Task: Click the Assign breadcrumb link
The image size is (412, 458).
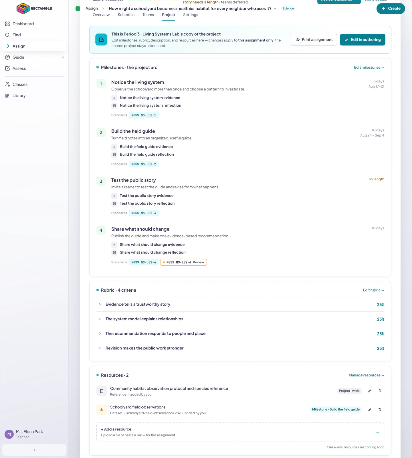Action: (x=92, y=9)
